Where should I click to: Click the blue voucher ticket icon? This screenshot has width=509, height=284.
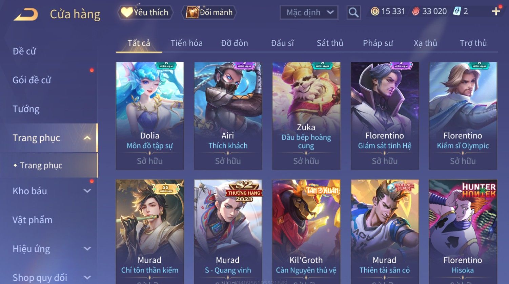click(x=457, y=12)
